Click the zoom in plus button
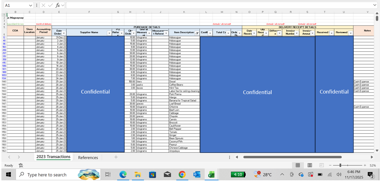Screen dimensions: 380x182 tap(365, 165)
